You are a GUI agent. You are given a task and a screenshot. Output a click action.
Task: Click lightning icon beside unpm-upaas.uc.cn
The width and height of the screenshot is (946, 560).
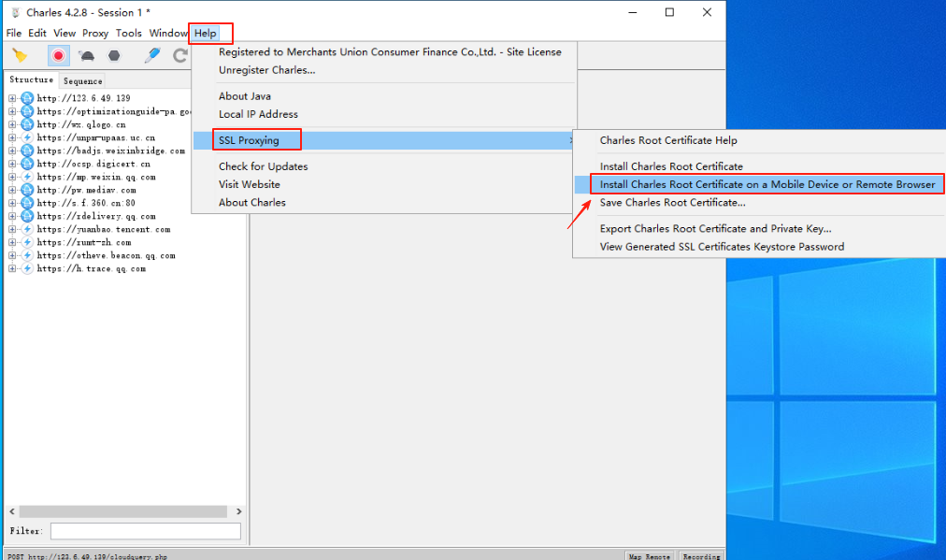(x=27, y=137)
